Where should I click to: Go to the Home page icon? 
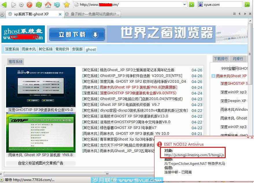pyautogui.click(x=48, y=5)
